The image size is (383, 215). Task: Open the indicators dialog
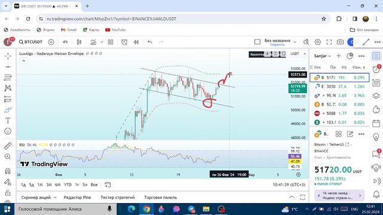[x=93, y=42]
